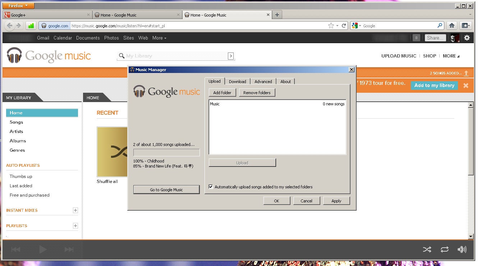Screen dimensions: 486x266
Task: Reload the current page
Action: (x=344, y=26)
